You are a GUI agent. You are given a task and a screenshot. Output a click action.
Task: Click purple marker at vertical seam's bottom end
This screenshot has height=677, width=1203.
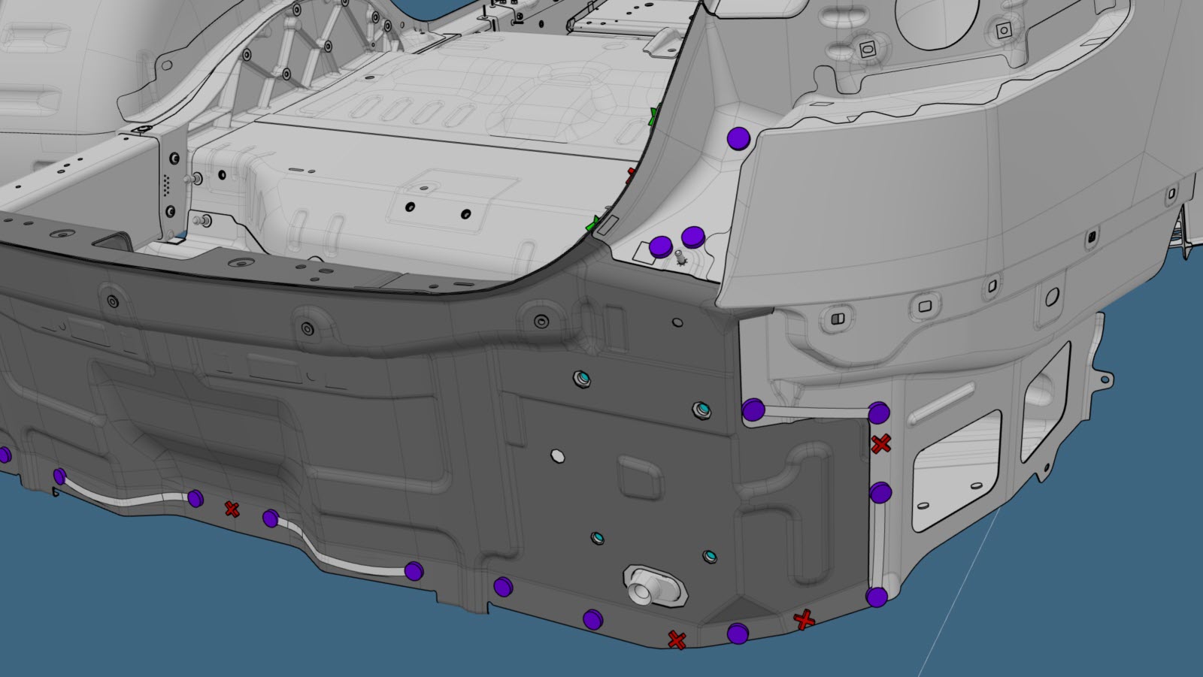click(x=877, y=597)
